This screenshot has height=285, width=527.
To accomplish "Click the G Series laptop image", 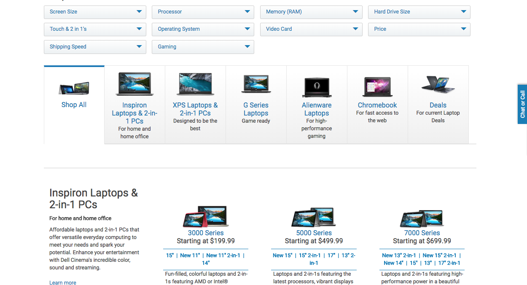I will tap(256, 84).
